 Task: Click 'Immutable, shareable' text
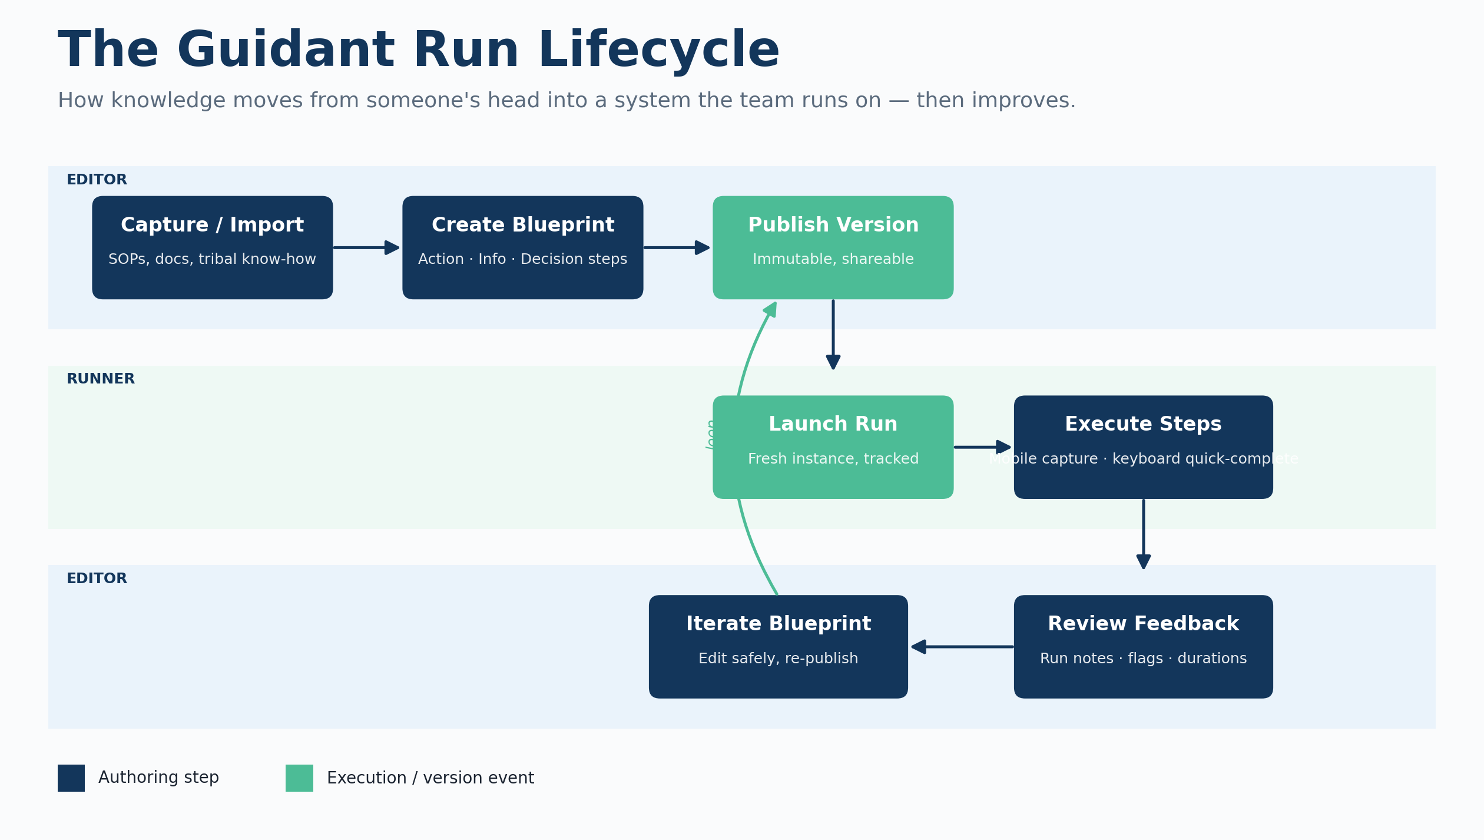point(833,259)
